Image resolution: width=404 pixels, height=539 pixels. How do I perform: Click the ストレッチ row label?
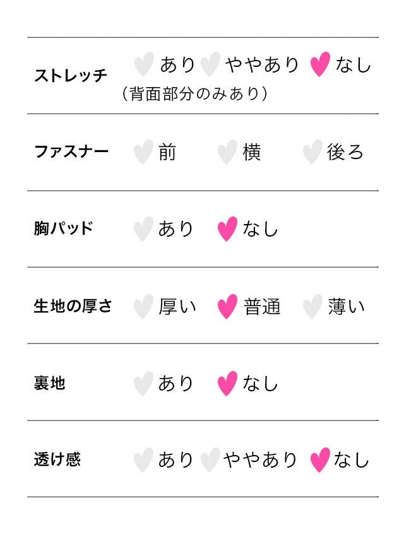pos(71,76)
